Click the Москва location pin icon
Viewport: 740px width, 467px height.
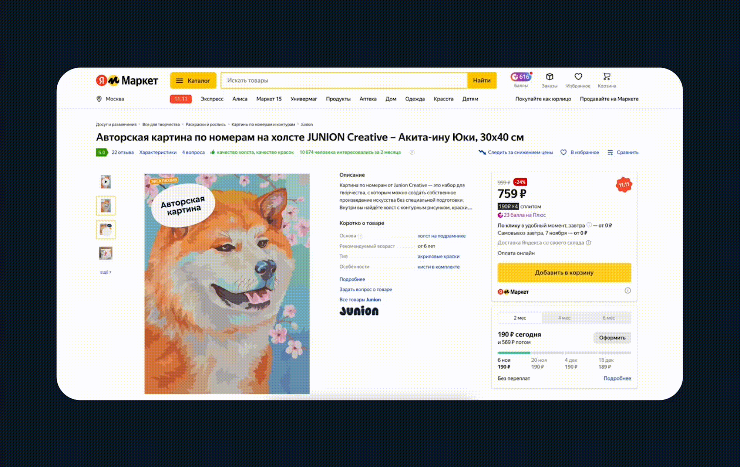coord(99,99)
